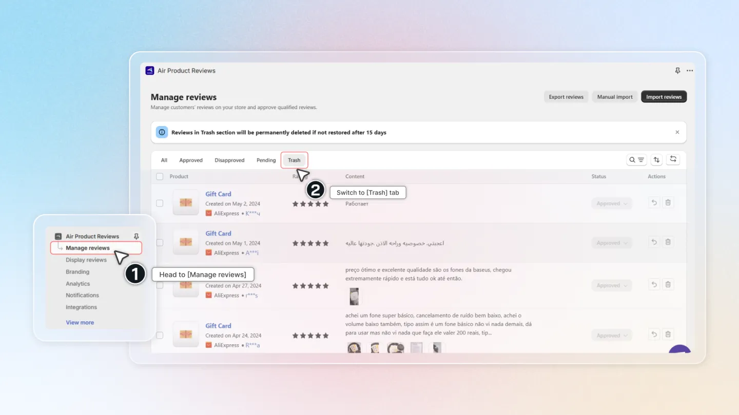Image resolution: width=739 pixels, height=415 pixels.
Task: Open Branding in the sidebar
Action: (x=77, y=272)
